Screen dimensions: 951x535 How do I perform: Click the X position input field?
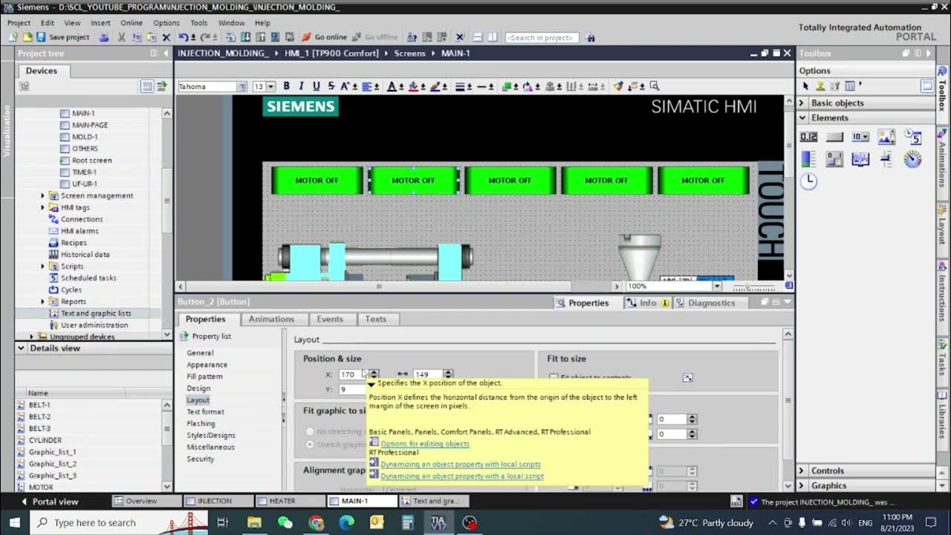354,374
